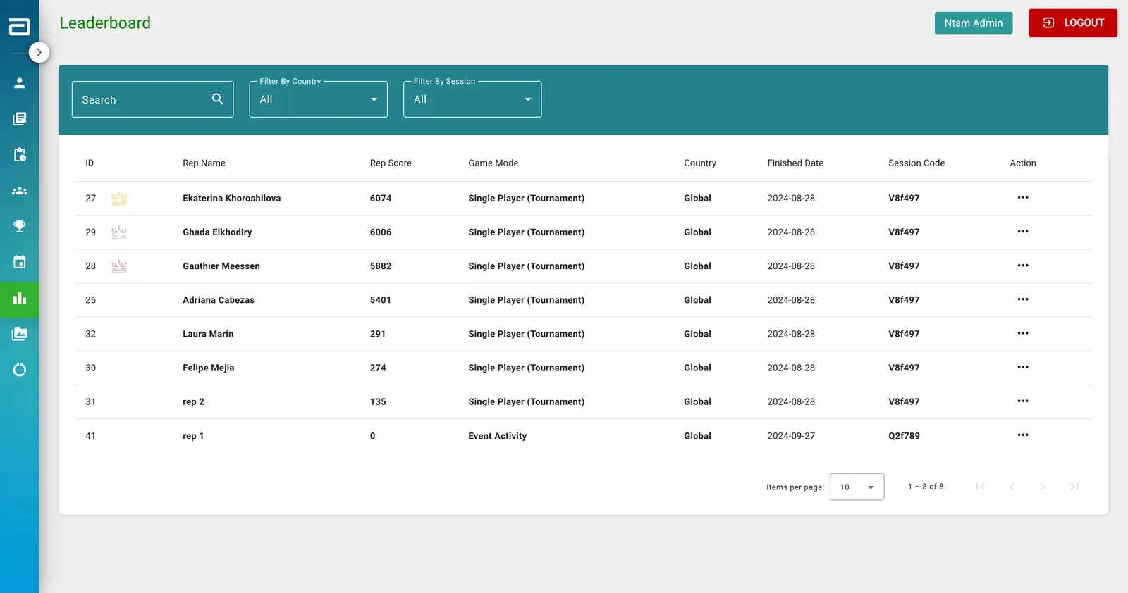This screenshot has height=593, width=1128.
Task: Click the score 6074 cell
Action: 381,198
